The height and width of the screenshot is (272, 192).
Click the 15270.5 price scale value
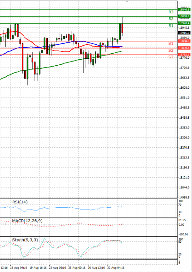point(184,148)
